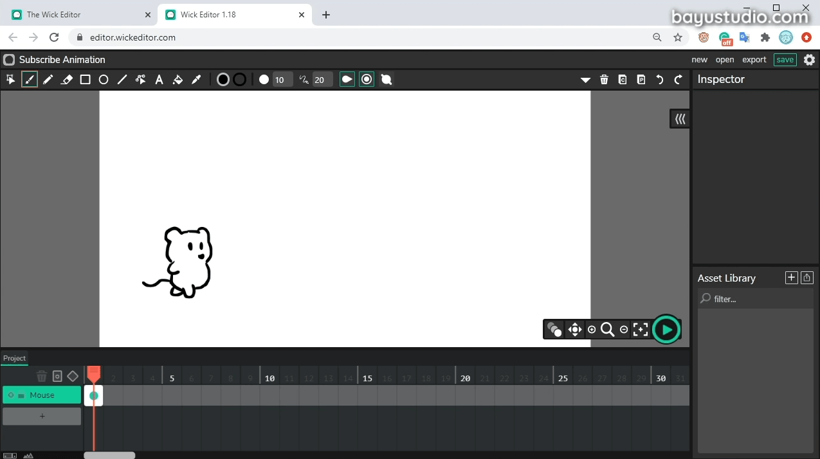The height and width of the screenshot is (459, 820).
Task: Toggle onion skinning in the canvas controls
Action: click(x=554, y=329)
